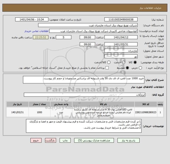Select the کالا radio button
This screenshot has width=170, height=164.
coord(135,62)
